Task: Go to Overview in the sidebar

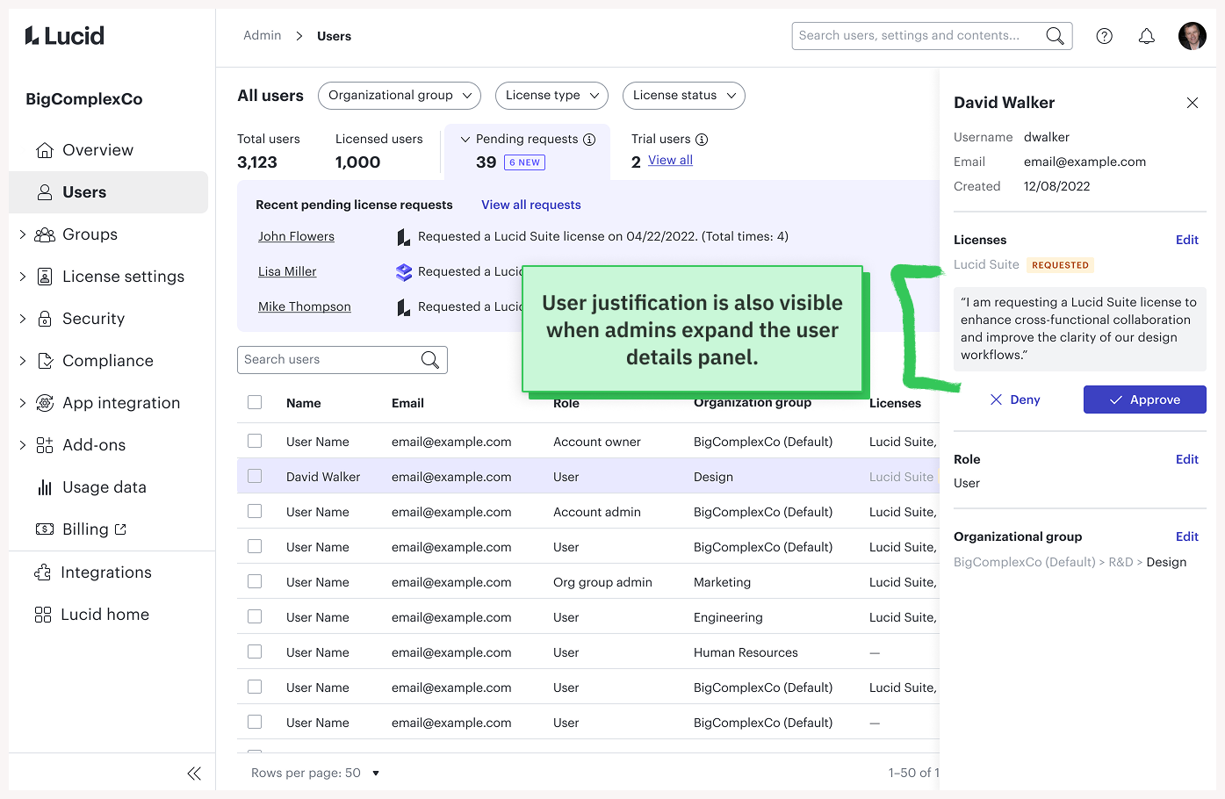Action: pos(108,150)
